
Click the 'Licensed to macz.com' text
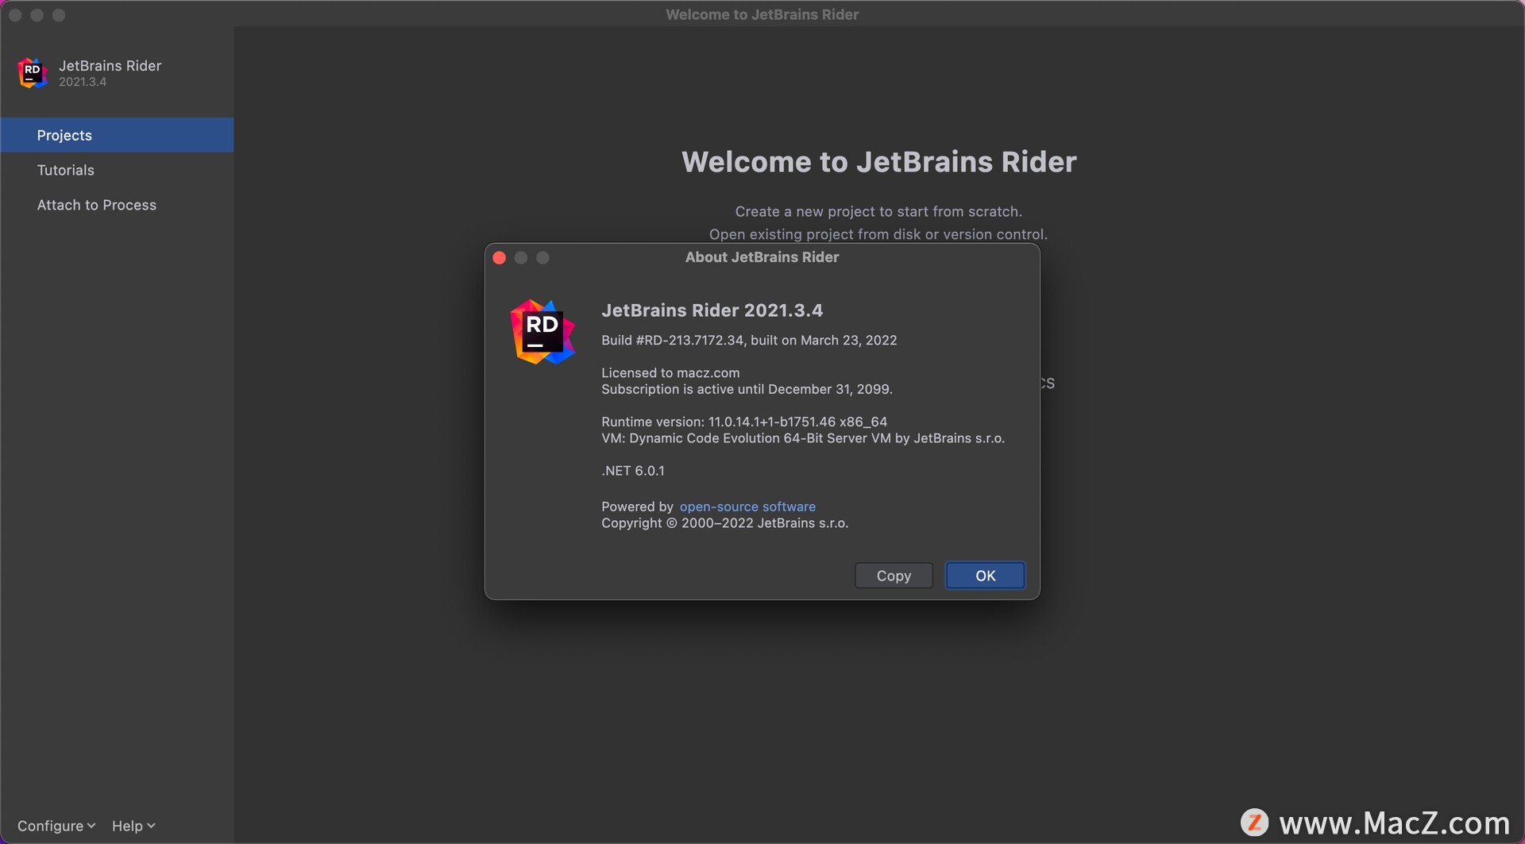(670, 372)
